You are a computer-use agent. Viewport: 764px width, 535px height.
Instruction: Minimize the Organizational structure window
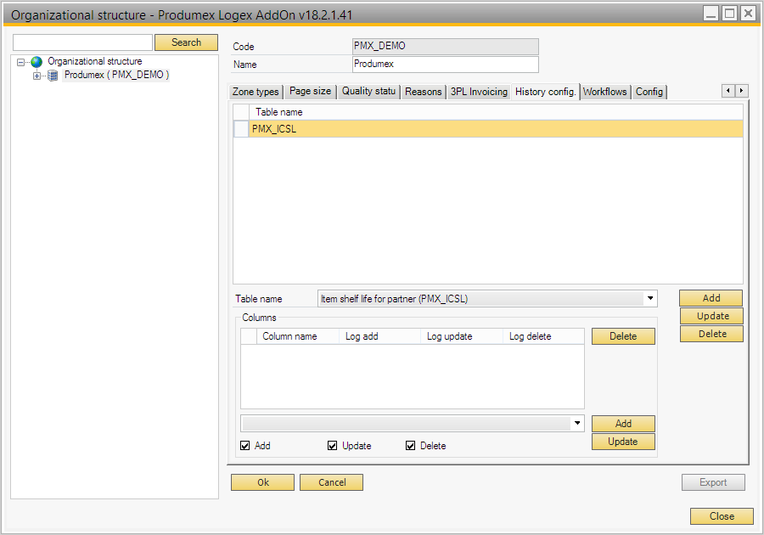tap(711, 13)
